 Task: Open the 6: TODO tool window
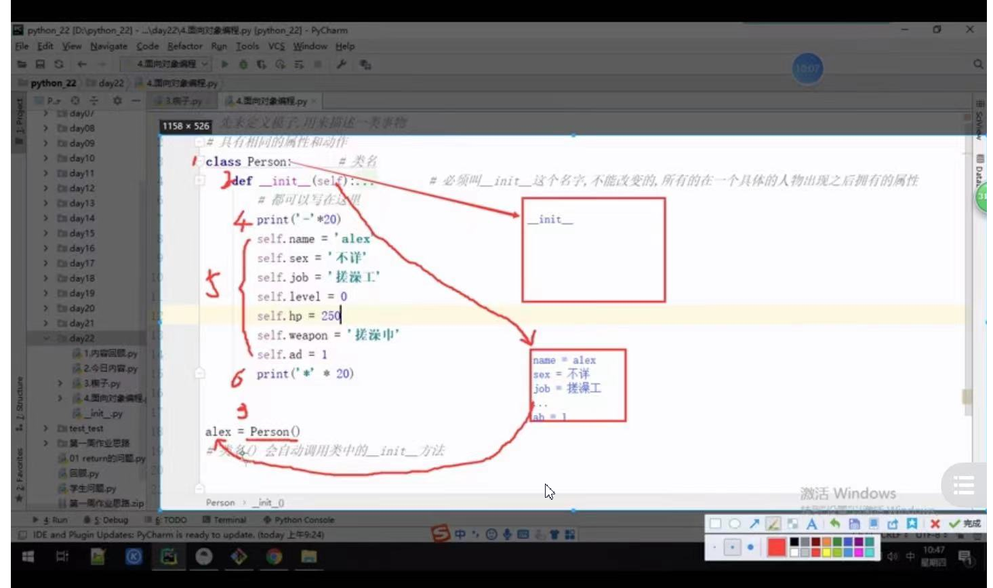click(166, 520)
